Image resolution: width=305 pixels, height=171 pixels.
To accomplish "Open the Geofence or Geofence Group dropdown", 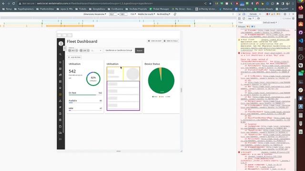I will pyautogui.click(x=119, y=50).
